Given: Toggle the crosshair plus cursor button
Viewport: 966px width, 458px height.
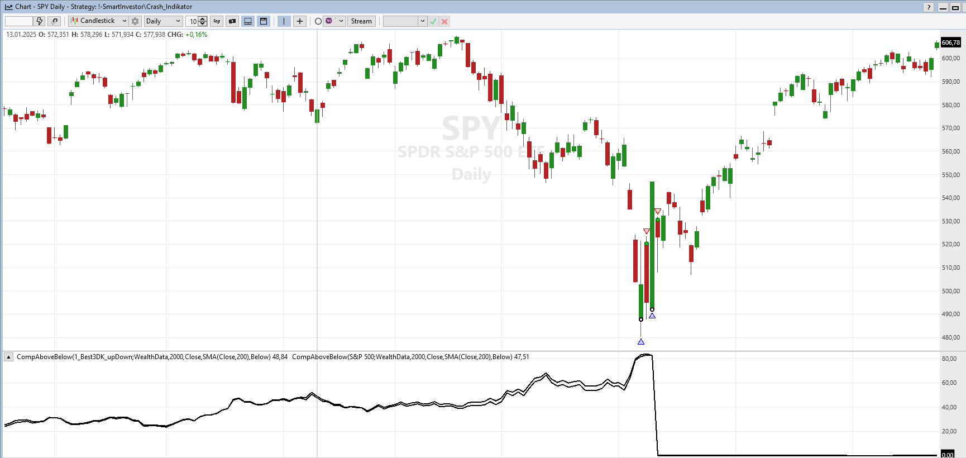Looking at the screenshot, I should click(x=300, y=21).
